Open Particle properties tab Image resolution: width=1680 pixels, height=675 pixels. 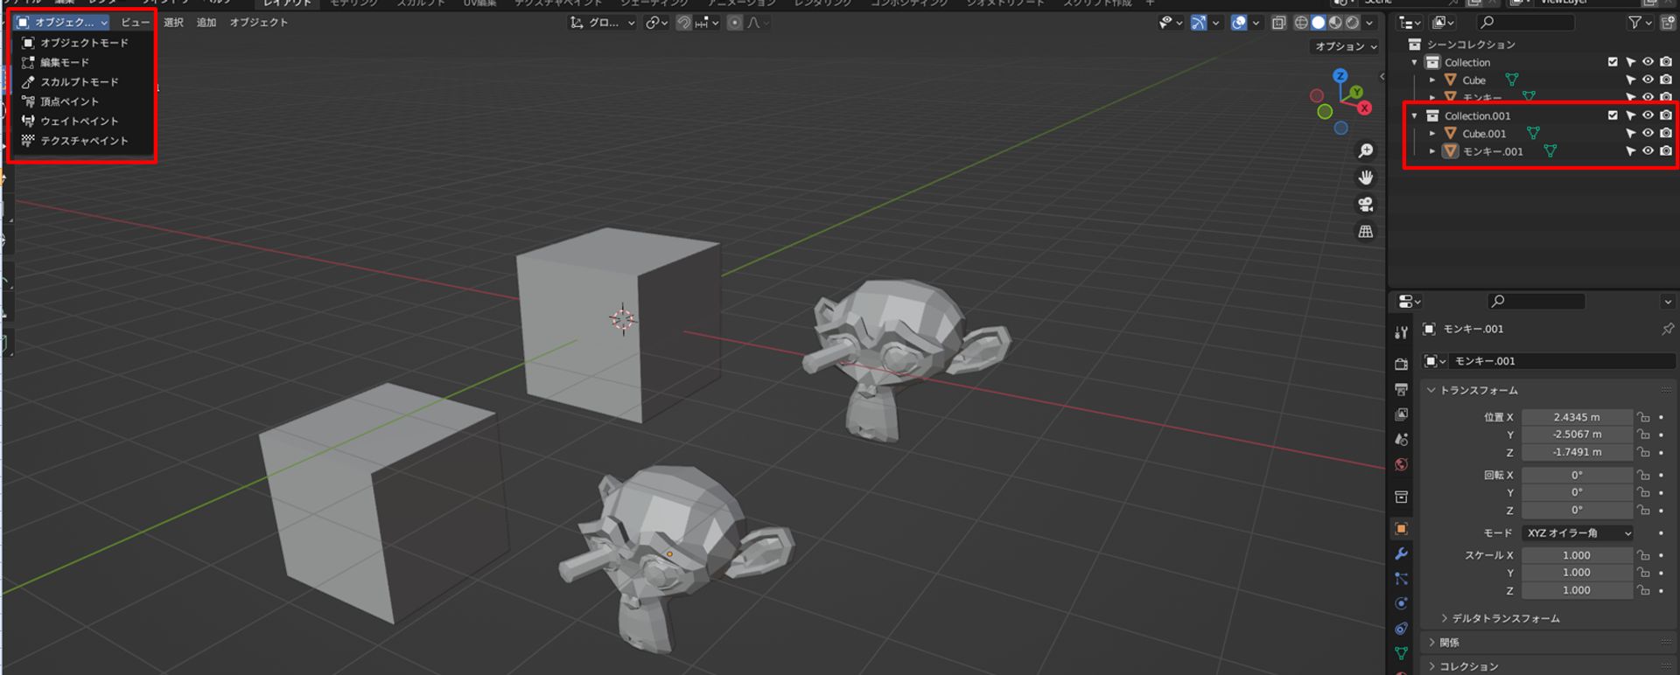[1402, 579]
